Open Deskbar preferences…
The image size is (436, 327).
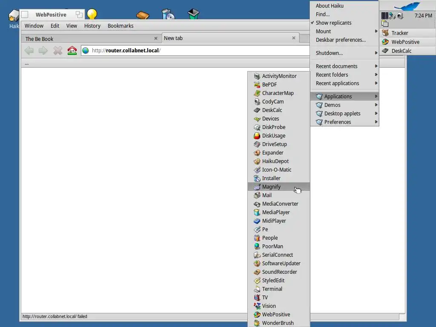[x=344, y=40]
